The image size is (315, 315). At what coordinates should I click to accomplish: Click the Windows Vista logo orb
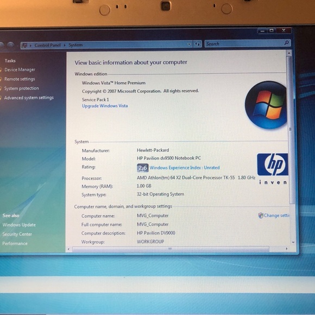click(266, 105)
